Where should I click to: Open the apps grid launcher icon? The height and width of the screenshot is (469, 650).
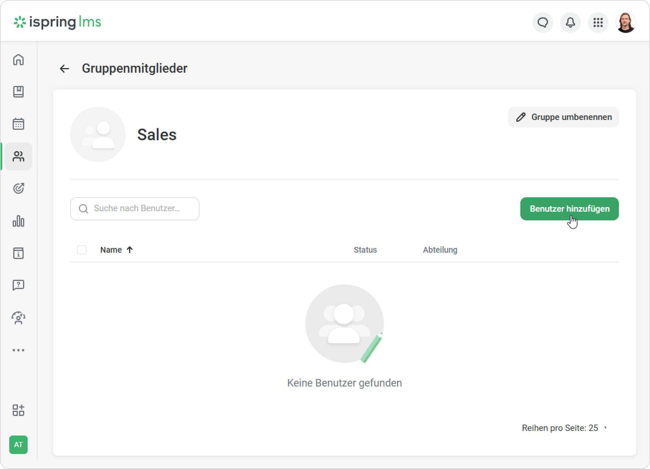coord(598,22)
